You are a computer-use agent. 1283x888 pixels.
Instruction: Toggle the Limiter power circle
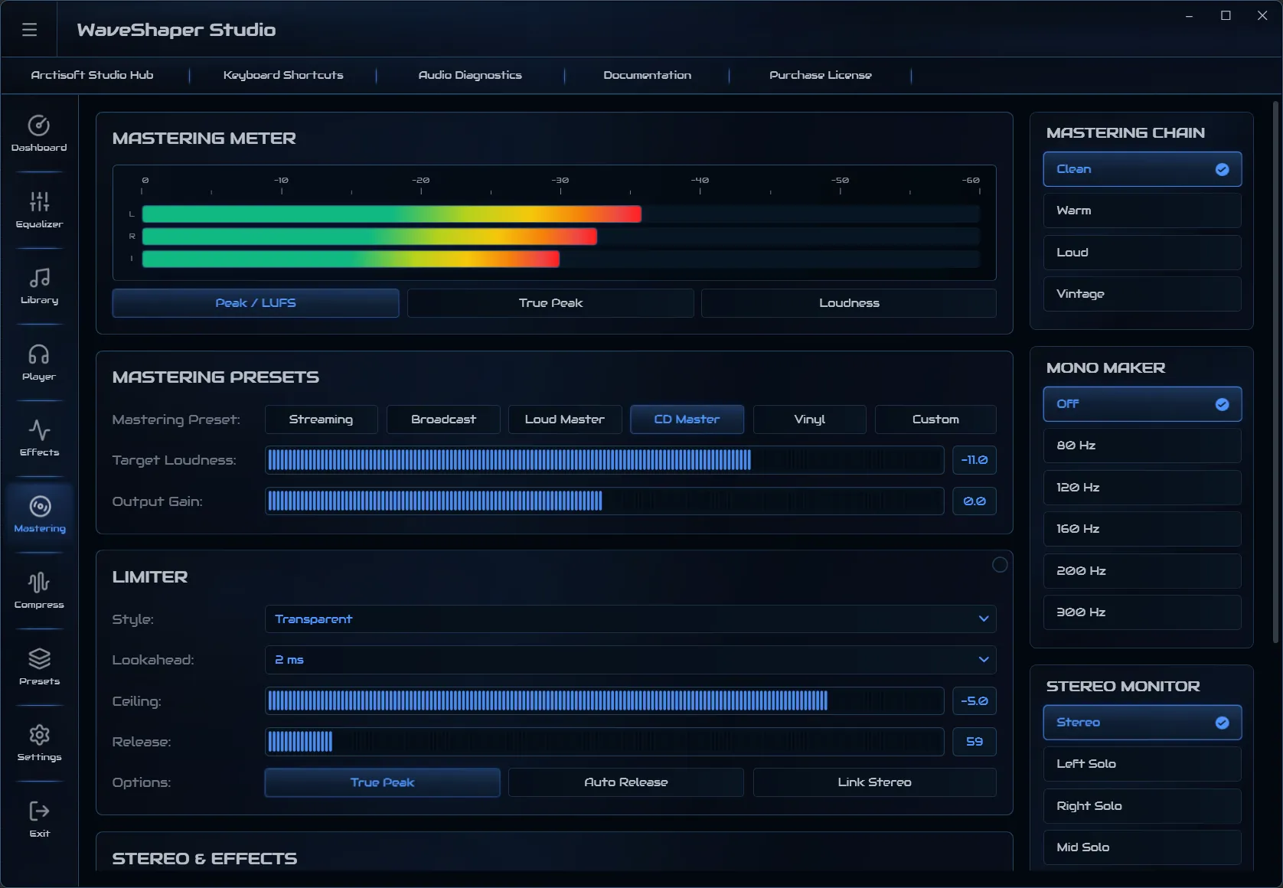click(x=1000, y=565)
